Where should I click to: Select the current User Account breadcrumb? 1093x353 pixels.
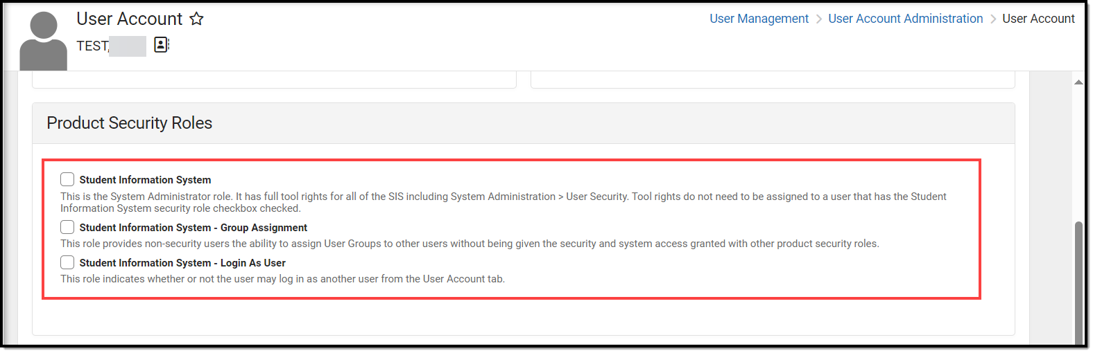pyautogui.click(x=1038, y=19)
